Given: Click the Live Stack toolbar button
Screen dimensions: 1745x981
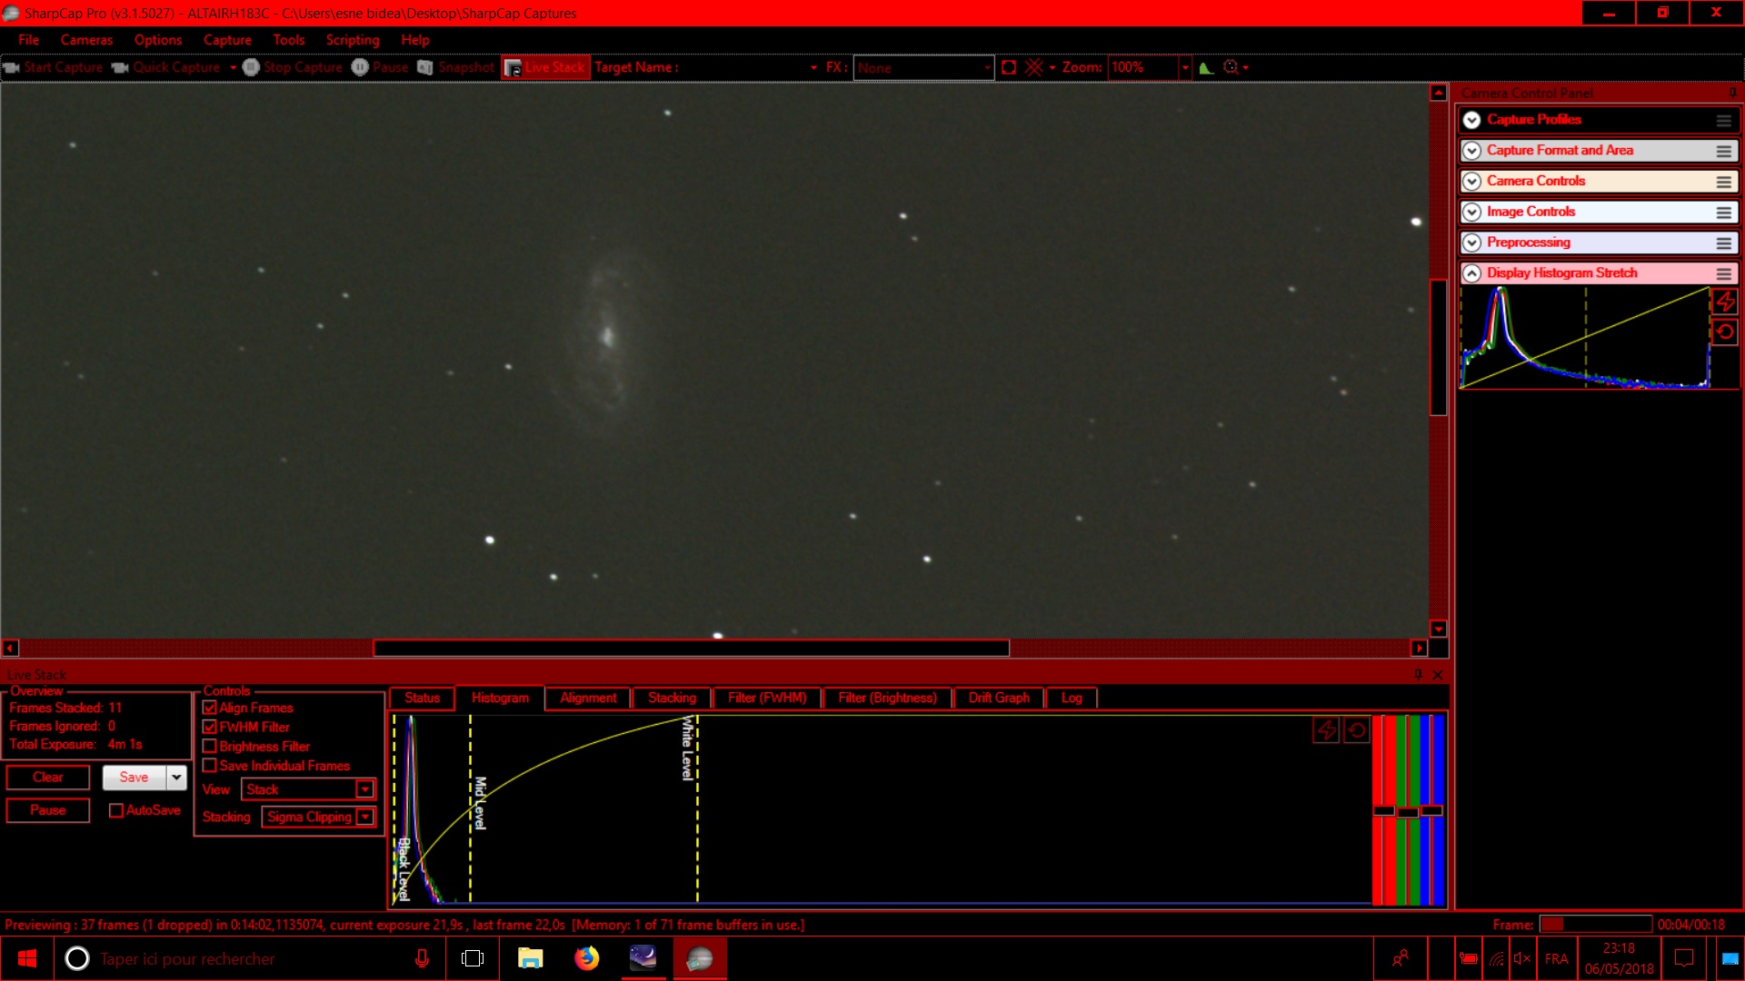Looking at the screenshot, I should coord(545,67).
